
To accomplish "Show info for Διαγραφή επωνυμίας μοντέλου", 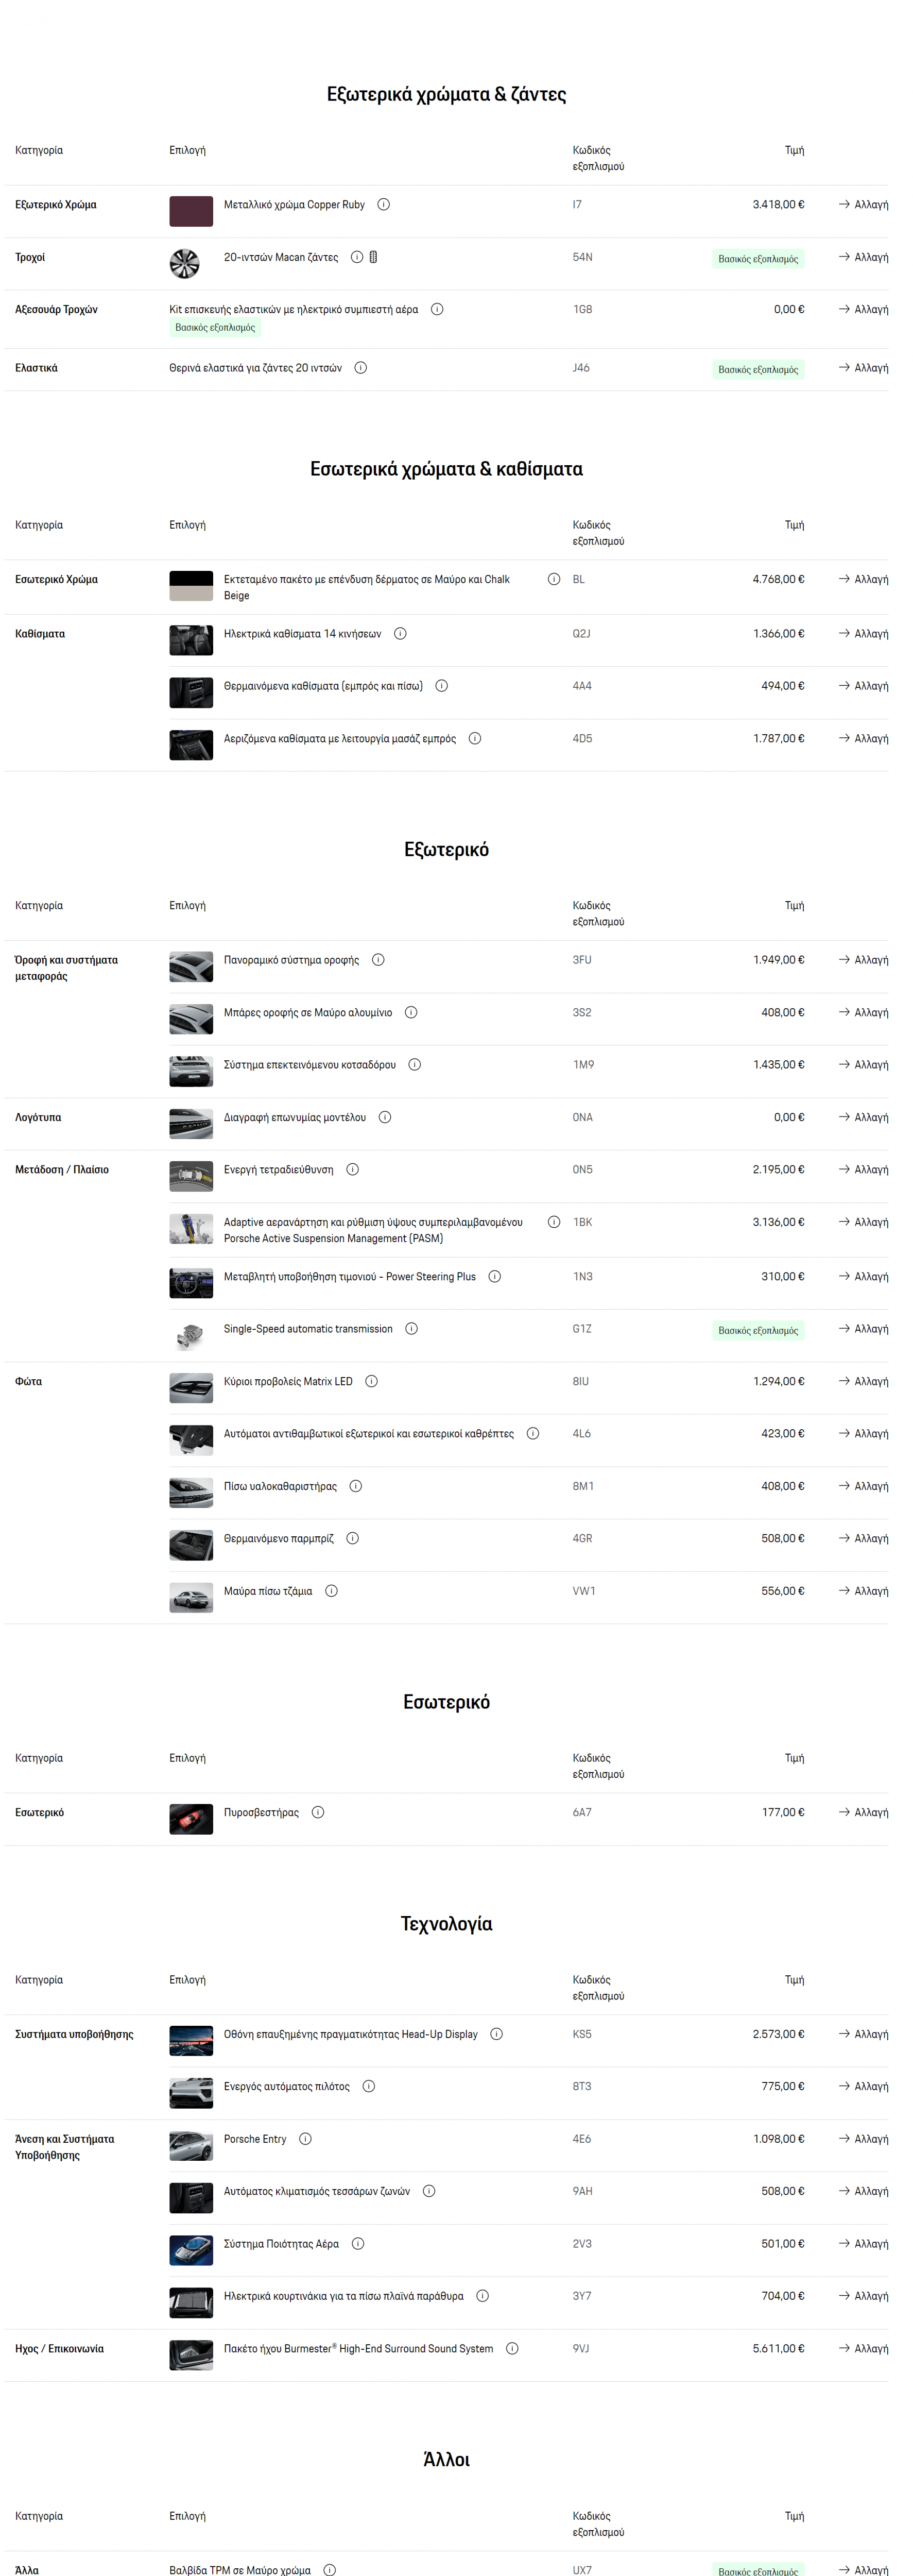I will [385, 1118].
